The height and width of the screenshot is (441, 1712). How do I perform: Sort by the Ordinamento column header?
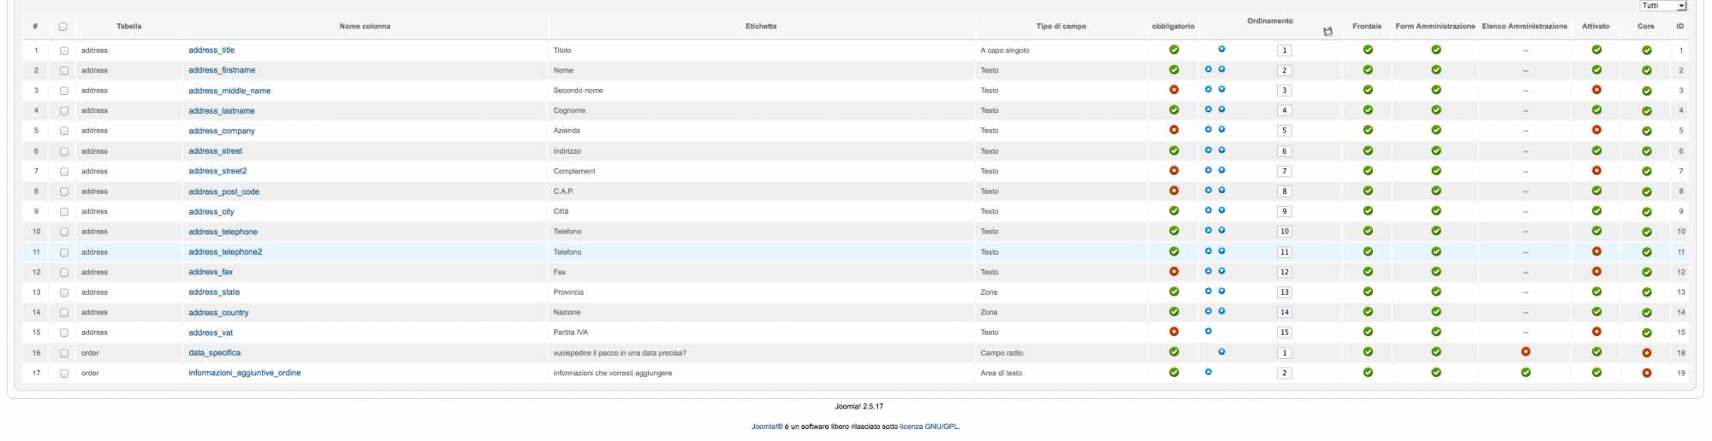tap(1269, 21)
